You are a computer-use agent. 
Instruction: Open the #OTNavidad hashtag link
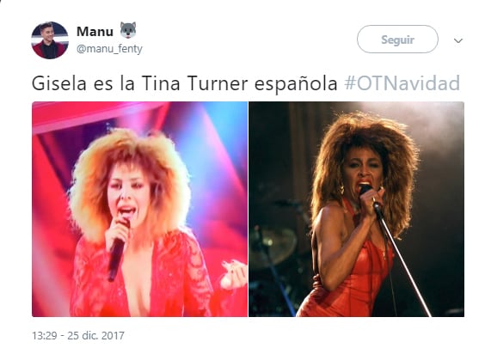[402, 83]
